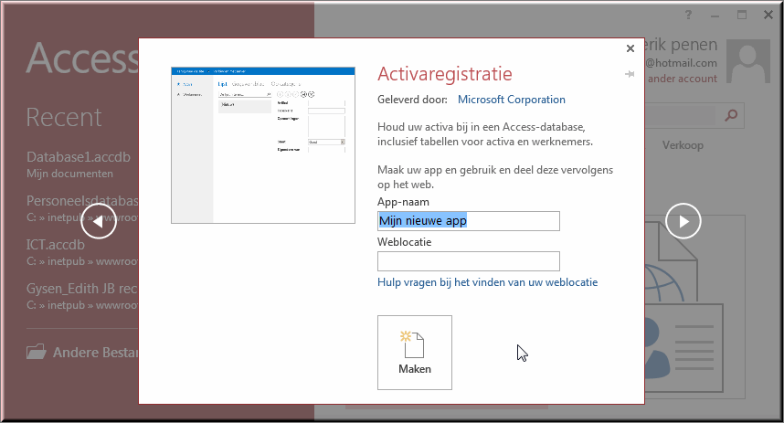Go to the previous template arrow
The image size is (784, 423).
[x=99, y=221]
